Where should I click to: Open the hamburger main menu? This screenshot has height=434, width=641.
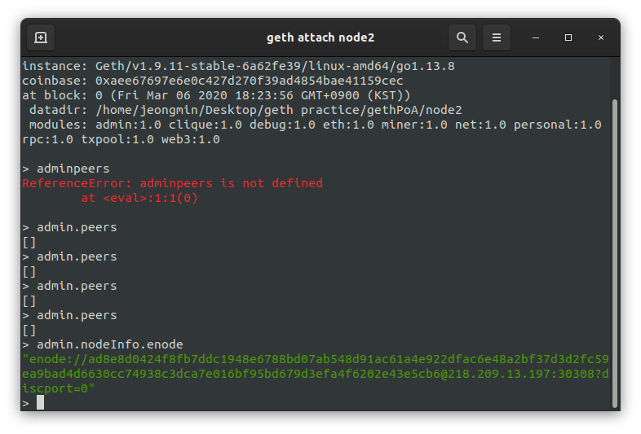pos(497,37)
